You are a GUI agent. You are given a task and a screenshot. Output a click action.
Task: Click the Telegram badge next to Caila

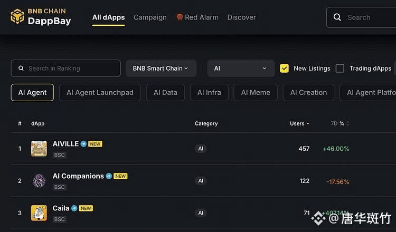click(x=74, y=208)
